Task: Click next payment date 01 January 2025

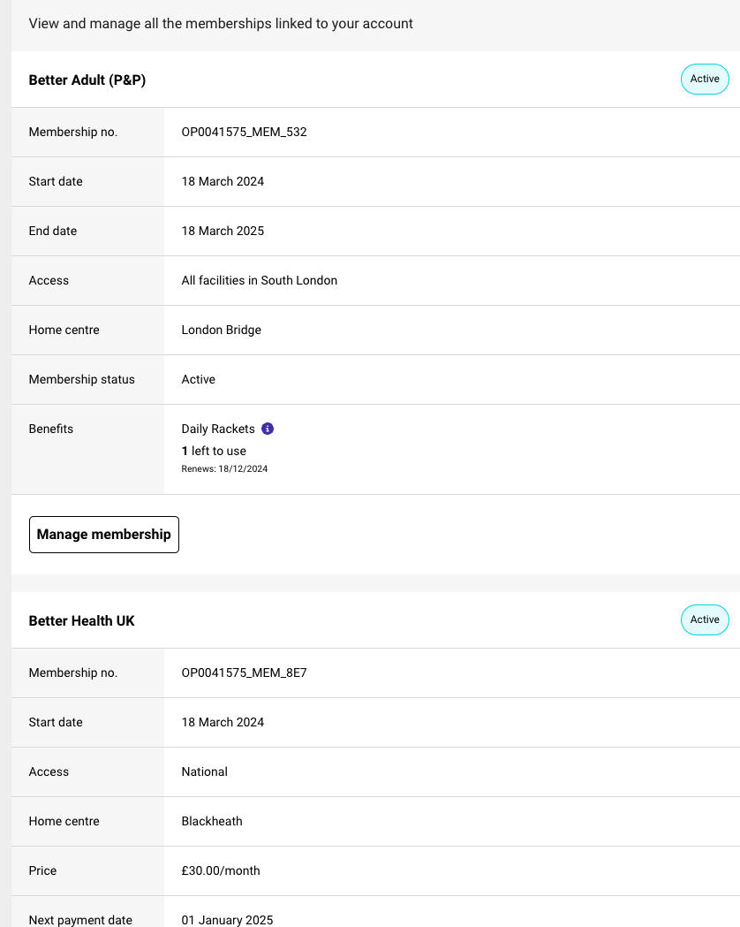Action: click(x=227, y=920)
